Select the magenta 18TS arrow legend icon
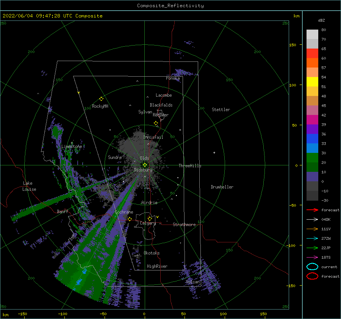This screenshot has height=319, width=341. 312,258
